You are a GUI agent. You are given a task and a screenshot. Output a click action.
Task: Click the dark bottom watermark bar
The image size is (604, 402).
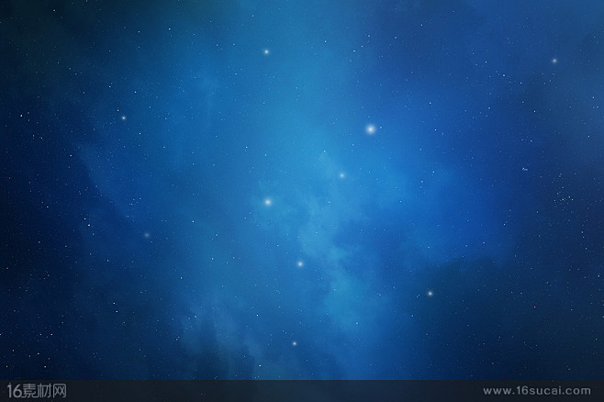(303, 391)
